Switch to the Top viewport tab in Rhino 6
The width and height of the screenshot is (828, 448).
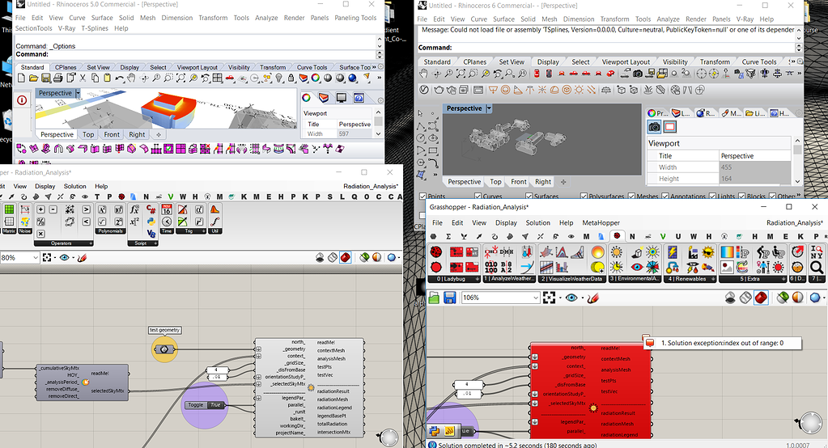pos(495,181)
